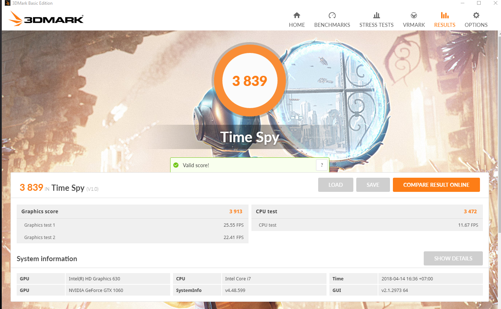Click the 3DMark title bar app icon
This screenshot has width=501, height=309.
coord(7,3)
